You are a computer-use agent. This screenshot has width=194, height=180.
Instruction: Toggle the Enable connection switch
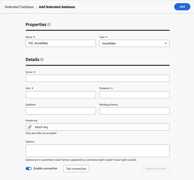28,169
